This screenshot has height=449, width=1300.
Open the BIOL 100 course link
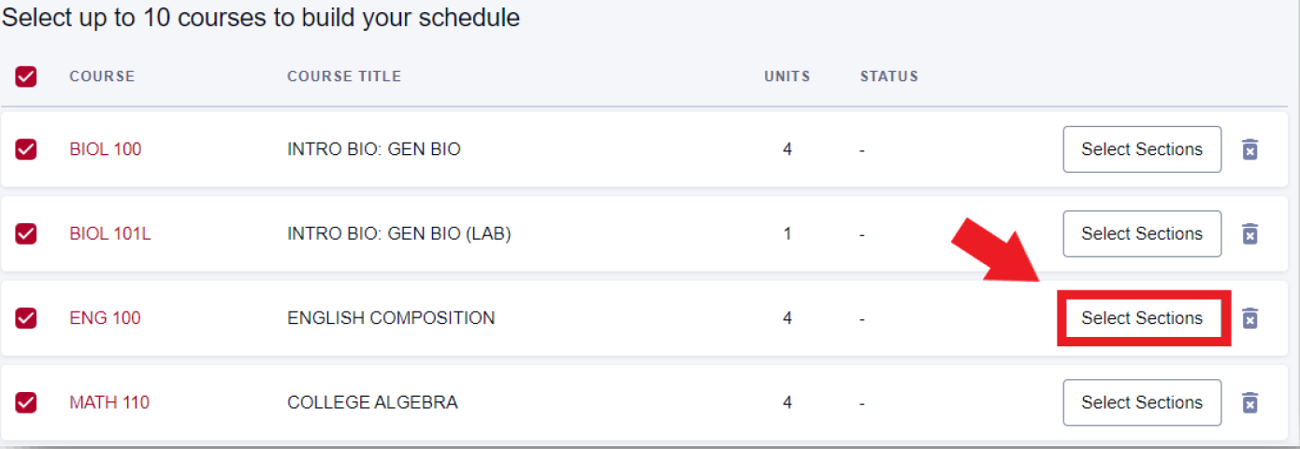106,149
